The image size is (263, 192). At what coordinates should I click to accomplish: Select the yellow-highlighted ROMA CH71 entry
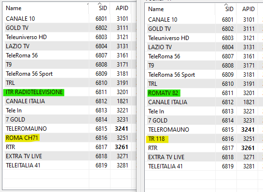pyautogui.click(x=22, y=138)
